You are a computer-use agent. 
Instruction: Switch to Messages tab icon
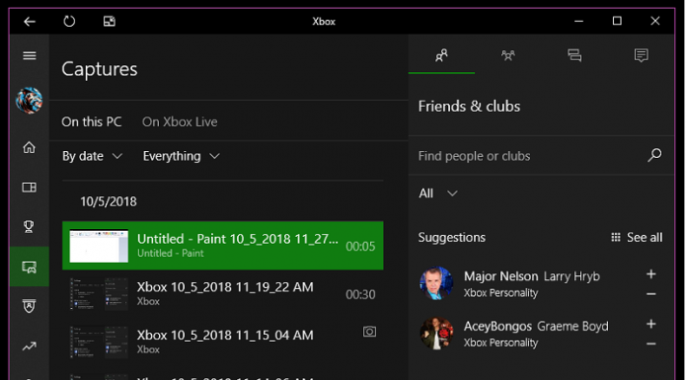click(574, 55)
